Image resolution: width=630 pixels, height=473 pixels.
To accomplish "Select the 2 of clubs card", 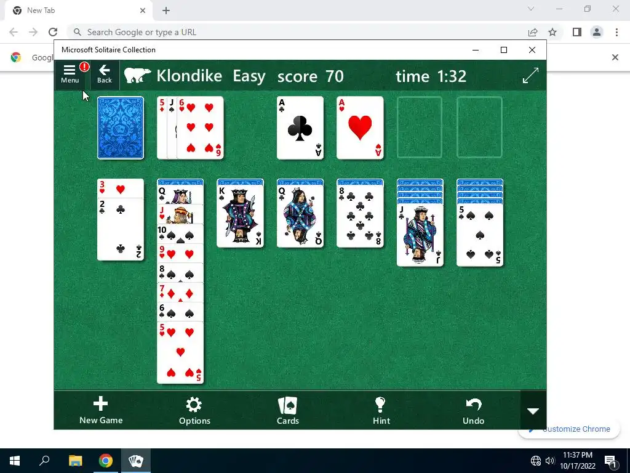I will click(121, 229).
